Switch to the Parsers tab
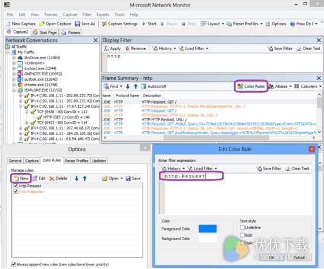324x269 pixels. coord(71,32)
